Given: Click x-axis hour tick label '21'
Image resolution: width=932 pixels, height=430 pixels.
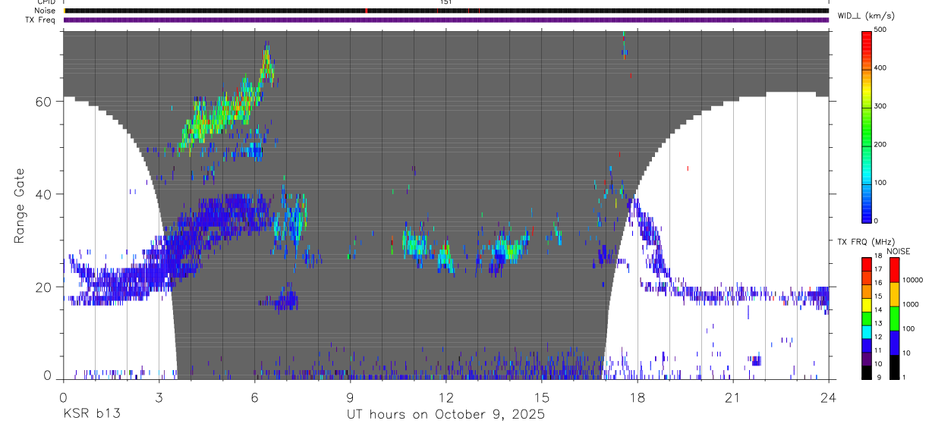Looking at the screenshot, I should pyautogui.click(x=732, y=397).
